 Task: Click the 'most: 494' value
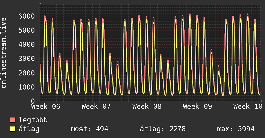pyautogui.click(x=89, y=129)
